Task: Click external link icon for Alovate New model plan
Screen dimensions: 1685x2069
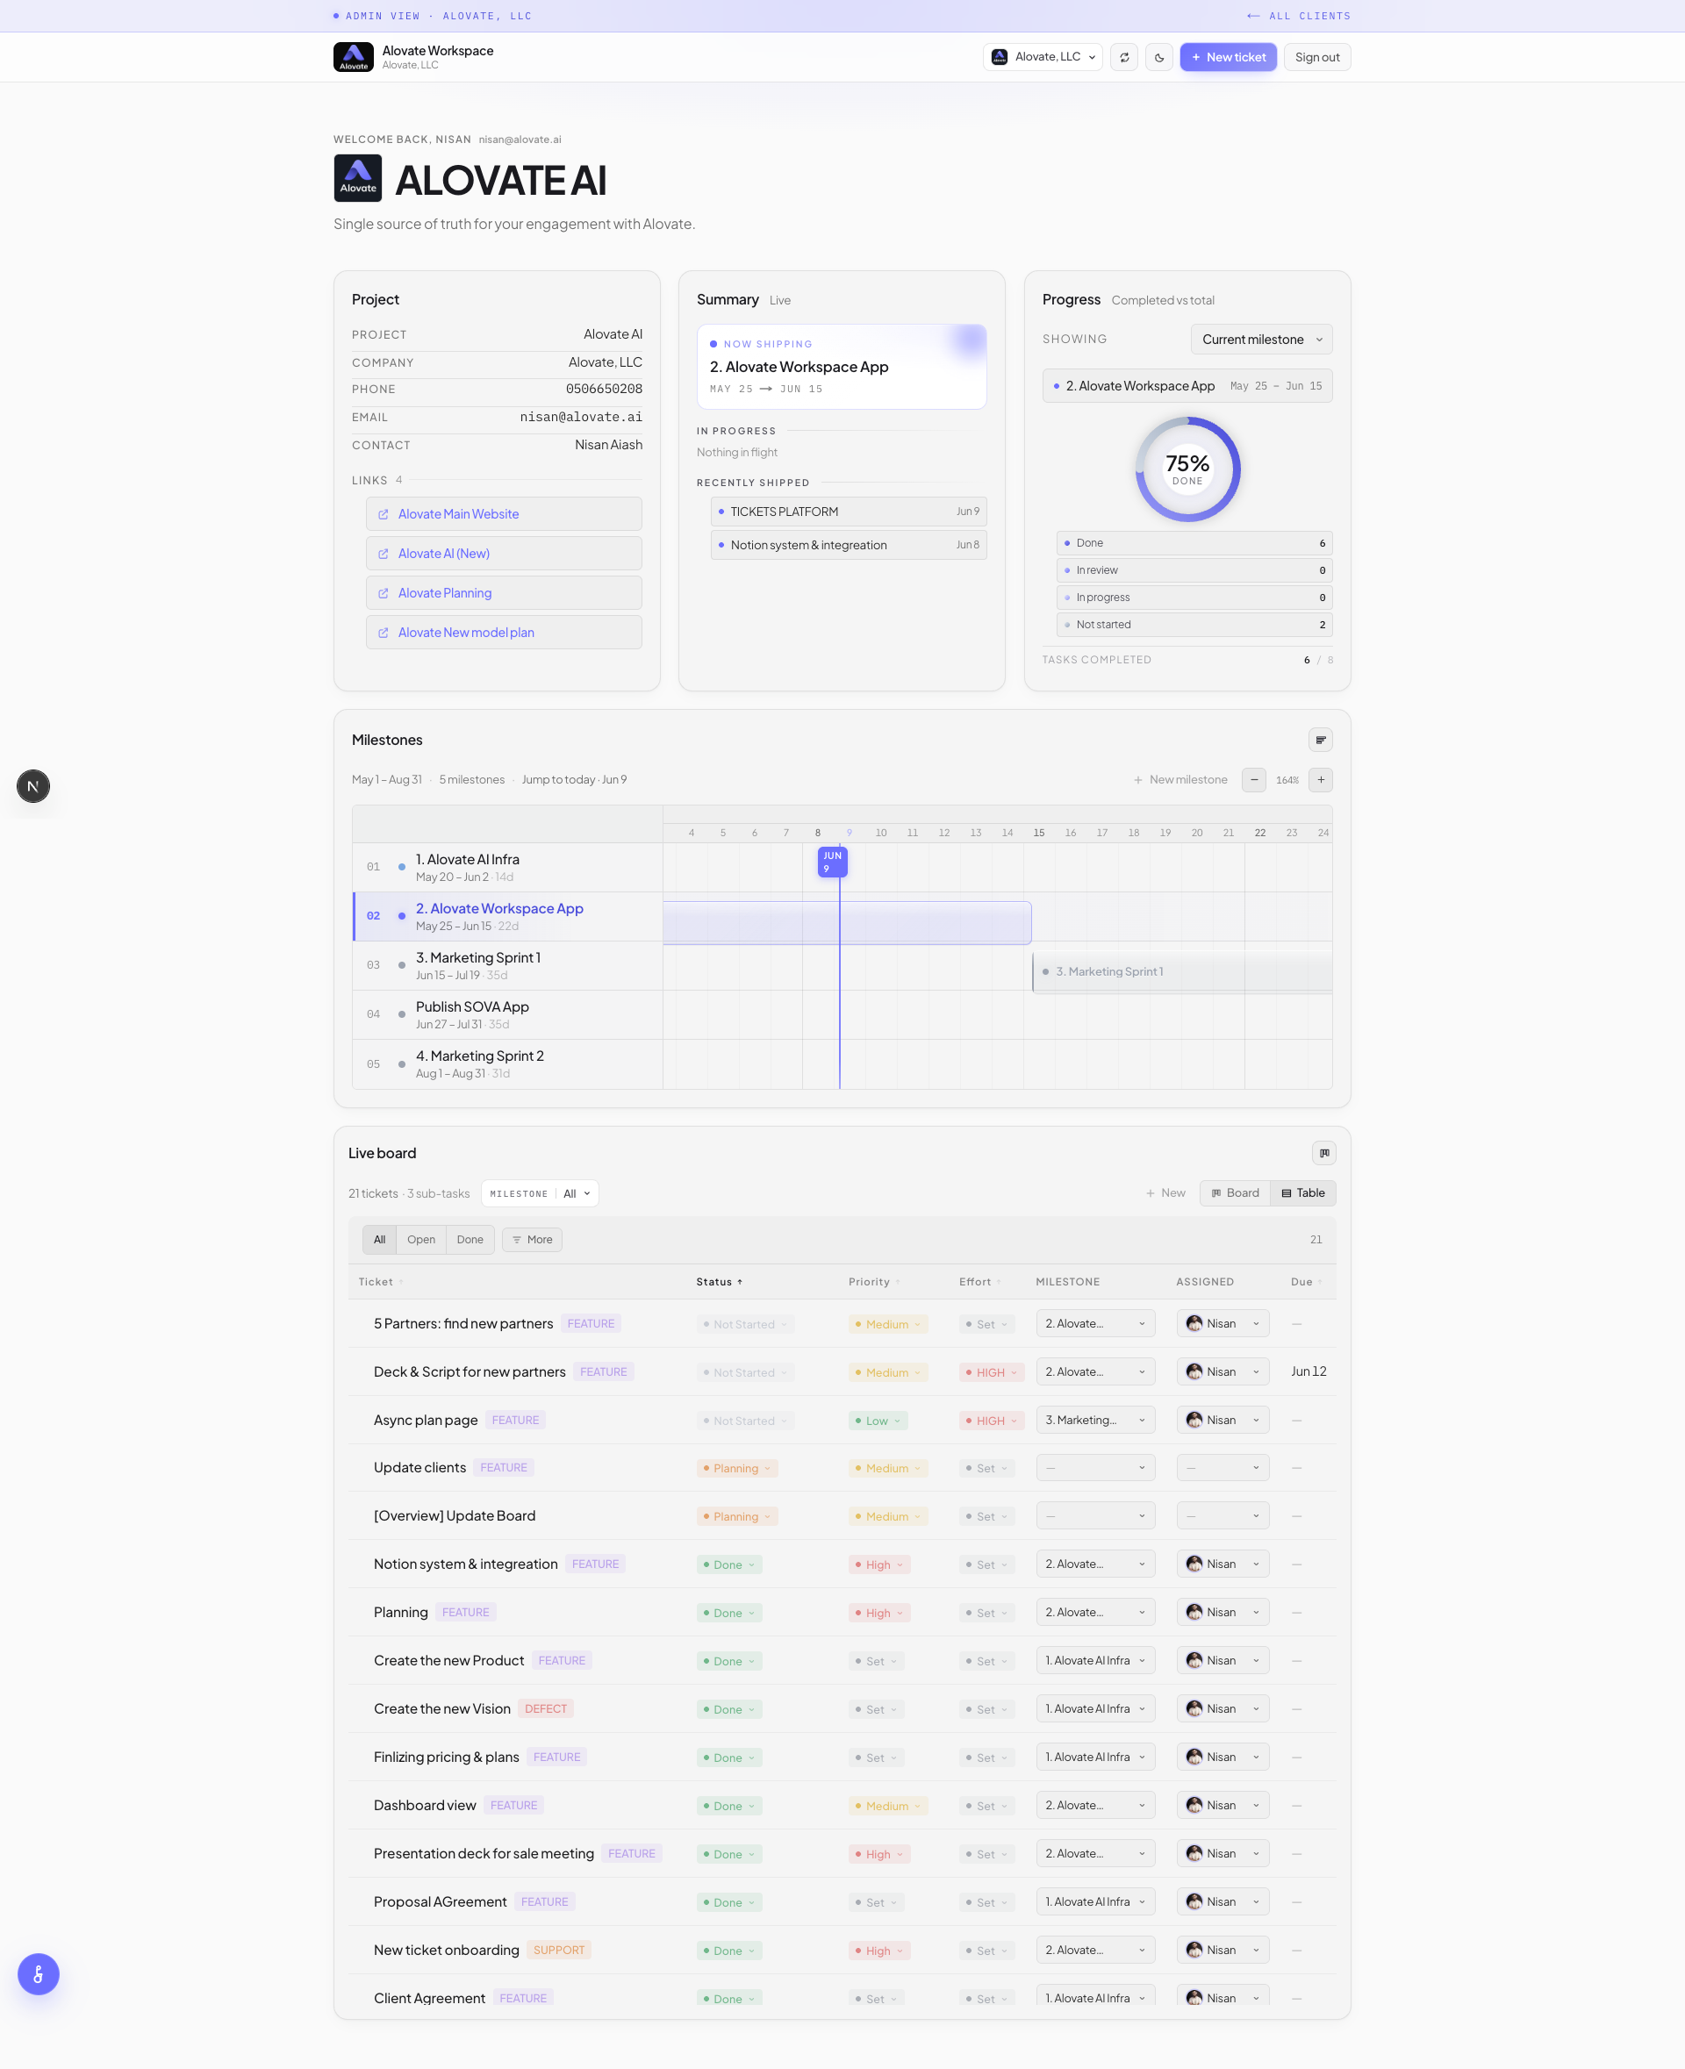Action: (384, 633)
